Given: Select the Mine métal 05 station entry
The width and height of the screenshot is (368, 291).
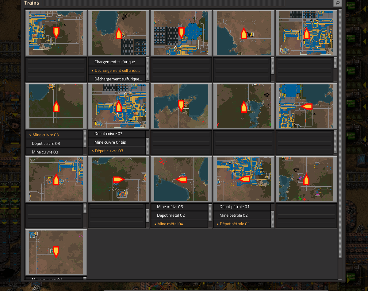Looking at the screenshot, I should click(x=179, y=207).
